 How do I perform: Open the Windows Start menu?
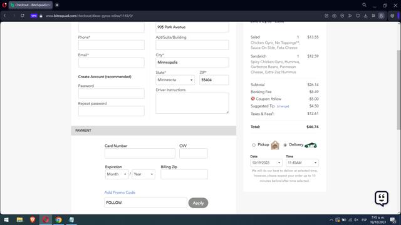tap(6, 219)
